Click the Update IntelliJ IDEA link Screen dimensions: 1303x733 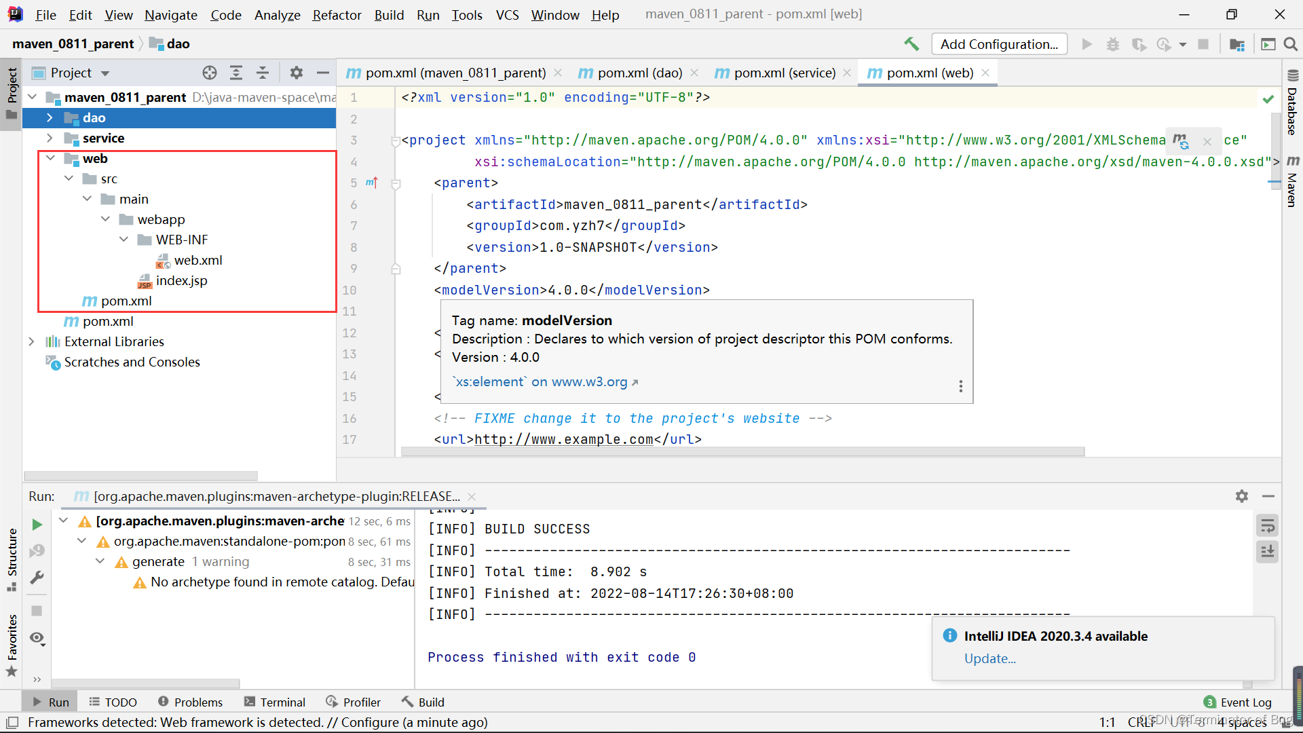point(989,659)
